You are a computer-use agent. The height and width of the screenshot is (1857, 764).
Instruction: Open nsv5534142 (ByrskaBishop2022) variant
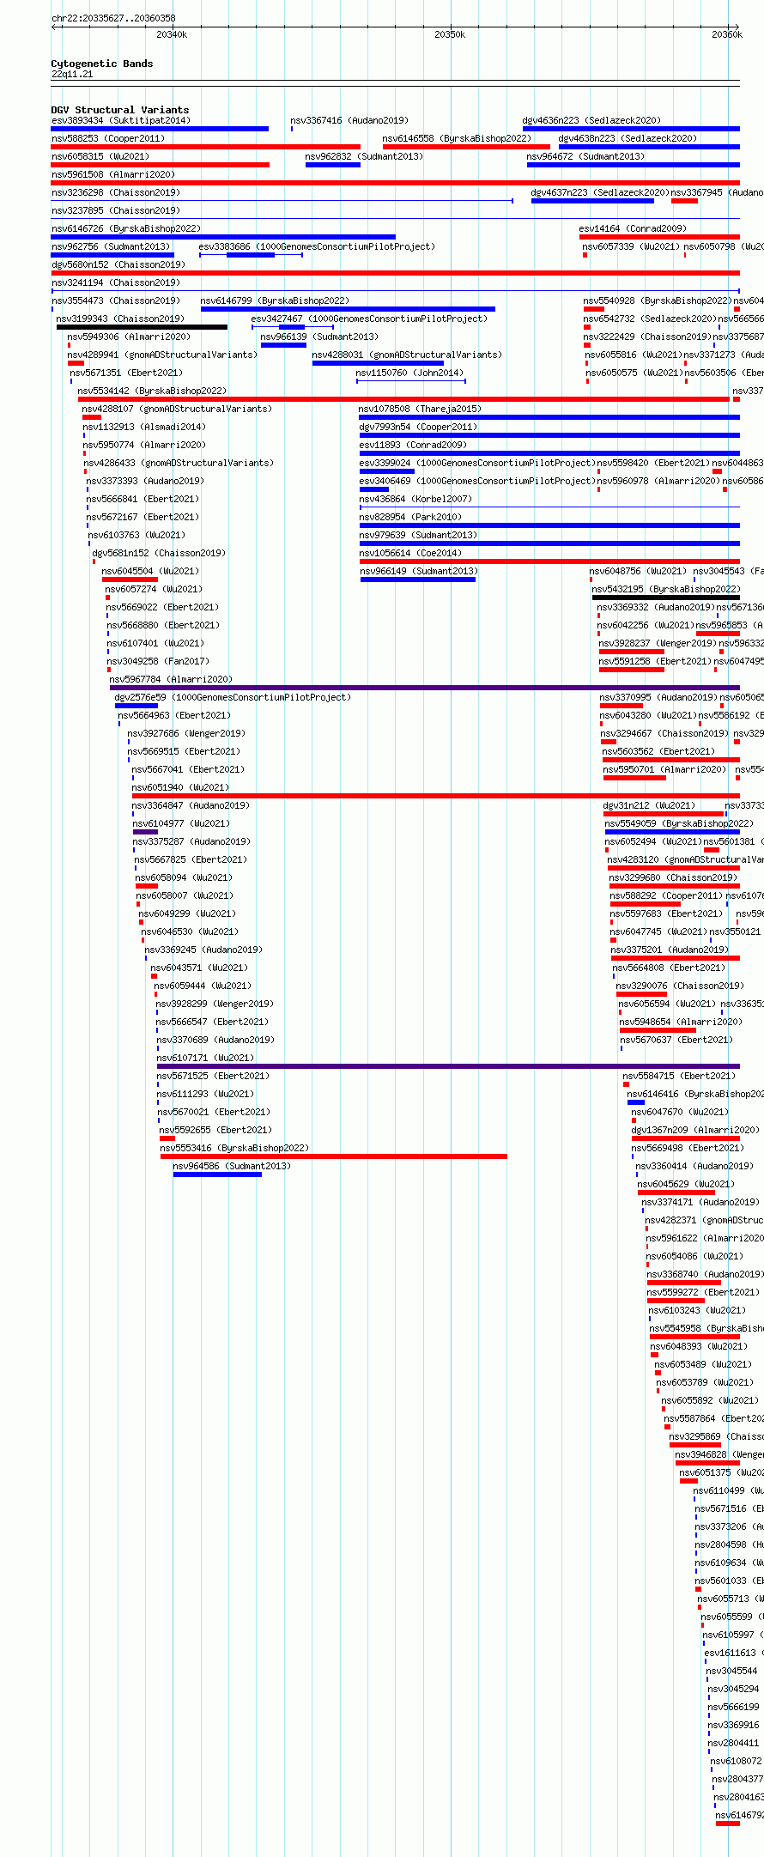pyautogui.click(x=152, y=391)
